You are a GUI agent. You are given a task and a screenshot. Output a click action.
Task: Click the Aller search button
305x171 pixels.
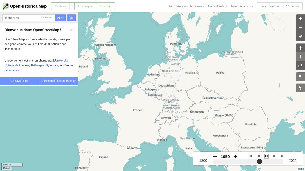(x=60, y=18)
